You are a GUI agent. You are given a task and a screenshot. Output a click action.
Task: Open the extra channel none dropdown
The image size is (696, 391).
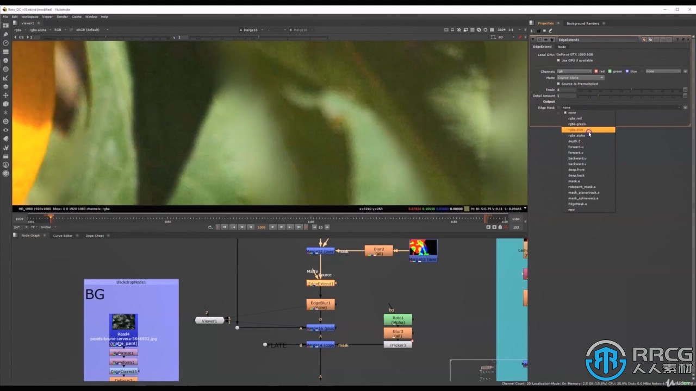coord(663,71)
